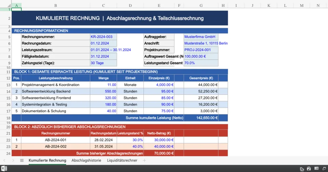Select column B header
Viewport: 328px width, 172px height.
click(x=56, y=6)
